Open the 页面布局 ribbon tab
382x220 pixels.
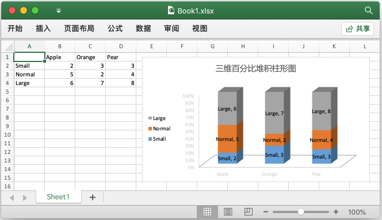coord(79,29)
